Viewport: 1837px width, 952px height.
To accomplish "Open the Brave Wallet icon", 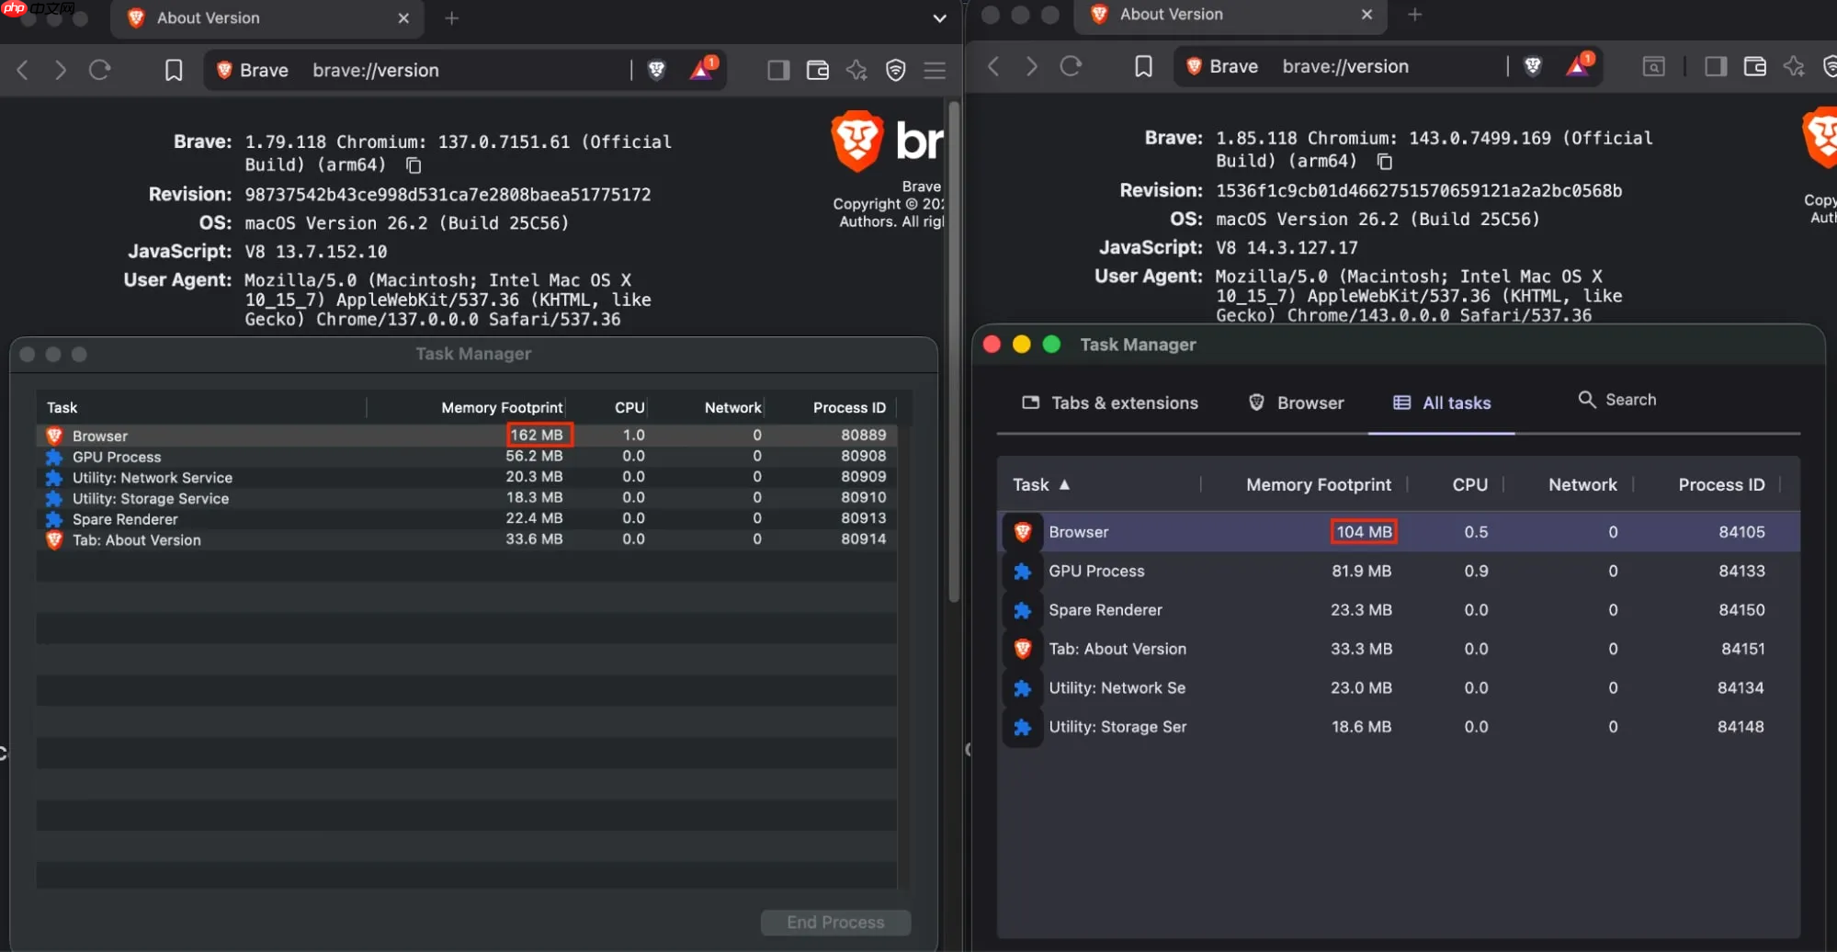I will click(817, 70).
